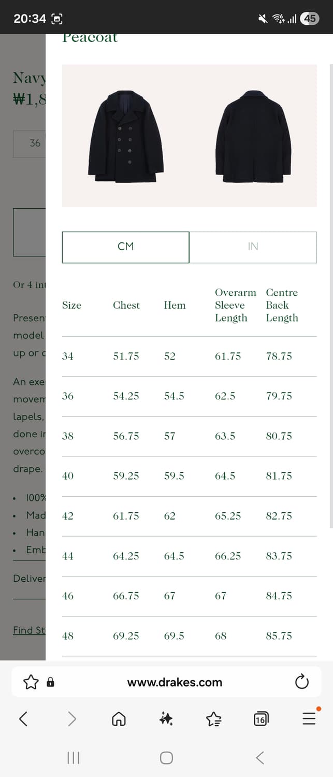Tap the bookmark star icon in address bar

[31, 682]
